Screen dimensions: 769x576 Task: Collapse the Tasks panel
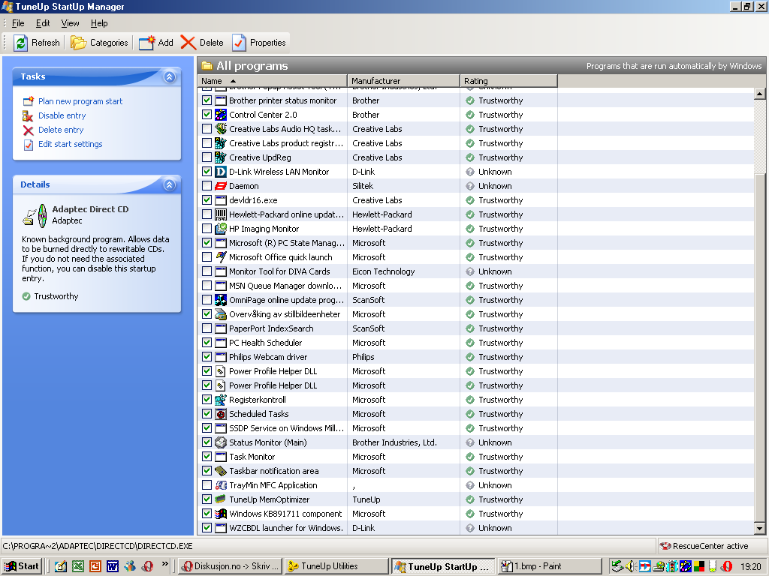click(x=170, y=76)
